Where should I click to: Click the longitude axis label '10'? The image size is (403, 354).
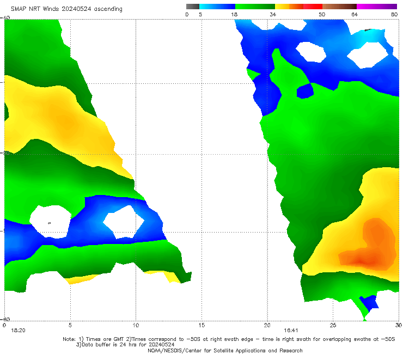(136, 326)
